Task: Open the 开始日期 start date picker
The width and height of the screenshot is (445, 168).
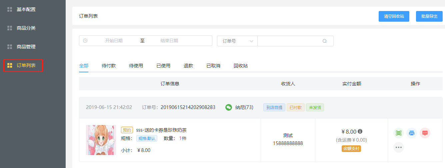Action: [x=114, y=41]
